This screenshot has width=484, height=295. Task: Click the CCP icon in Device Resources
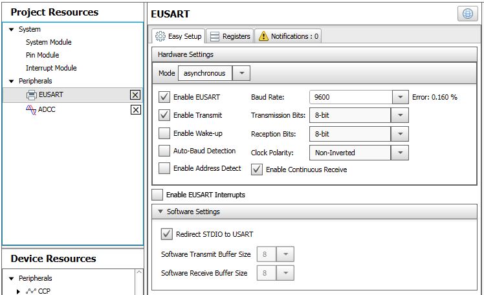[x=30, y=291]
